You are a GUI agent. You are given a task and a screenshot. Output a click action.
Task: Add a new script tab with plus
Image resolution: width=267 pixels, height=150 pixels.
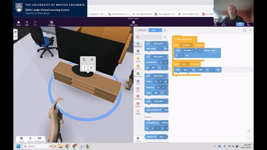(x=165, y=30)
